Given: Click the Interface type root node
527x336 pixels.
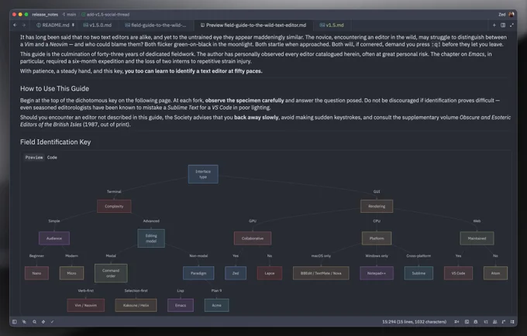Looking at the screenshot, I should [203, 174].
